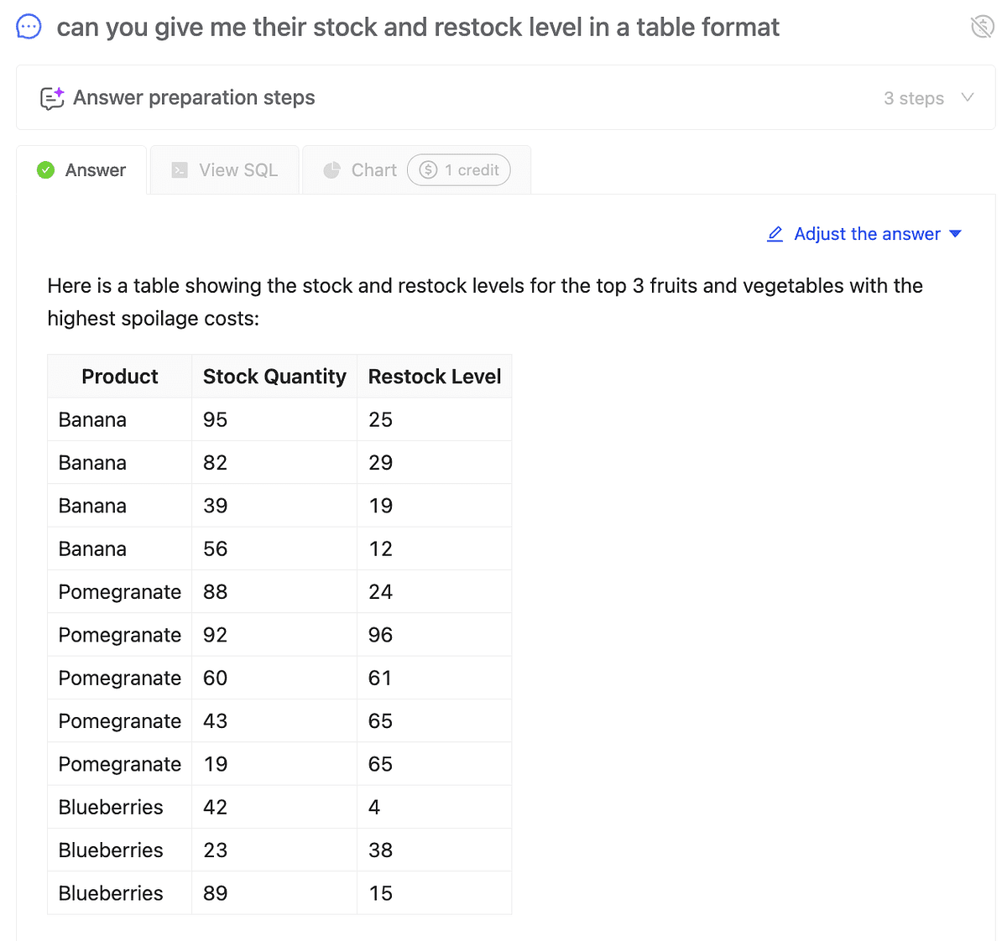This screenshot has height=941, width=1007.
Task: Click the Product column header
Action: [x=120, y=377]
